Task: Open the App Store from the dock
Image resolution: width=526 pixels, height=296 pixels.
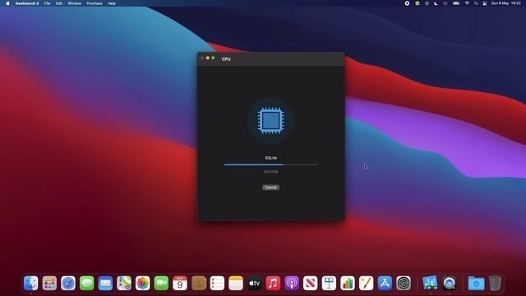Action: [x=385, y=283]
